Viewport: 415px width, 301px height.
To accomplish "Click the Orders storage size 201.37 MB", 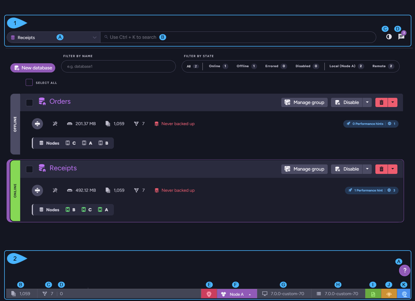I will 81,124.
